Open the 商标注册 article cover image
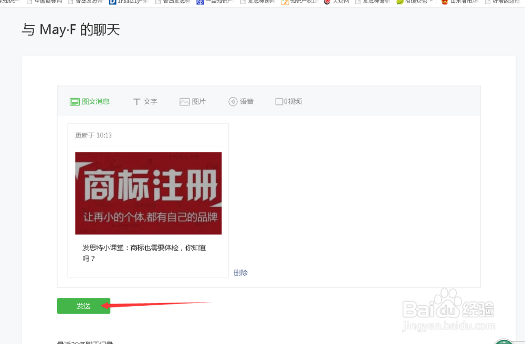This screenshot has width=525, height=344. [149, 193]
